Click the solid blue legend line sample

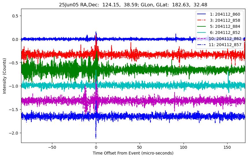coord(202,14)
